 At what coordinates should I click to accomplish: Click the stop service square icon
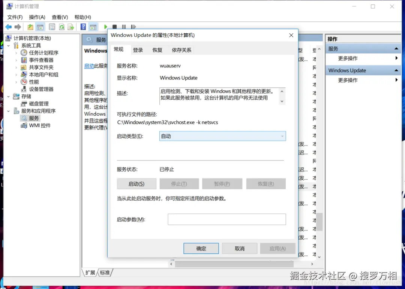click(114, 27)
